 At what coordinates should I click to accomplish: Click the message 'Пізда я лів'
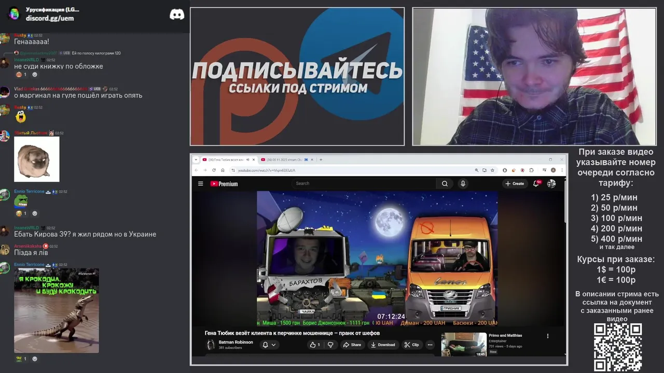tap(31, 253)
